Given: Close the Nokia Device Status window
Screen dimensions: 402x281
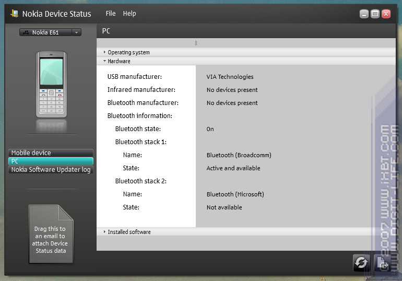Looking at the screenshot, I should pyautogui.click(x=386, y=14).
